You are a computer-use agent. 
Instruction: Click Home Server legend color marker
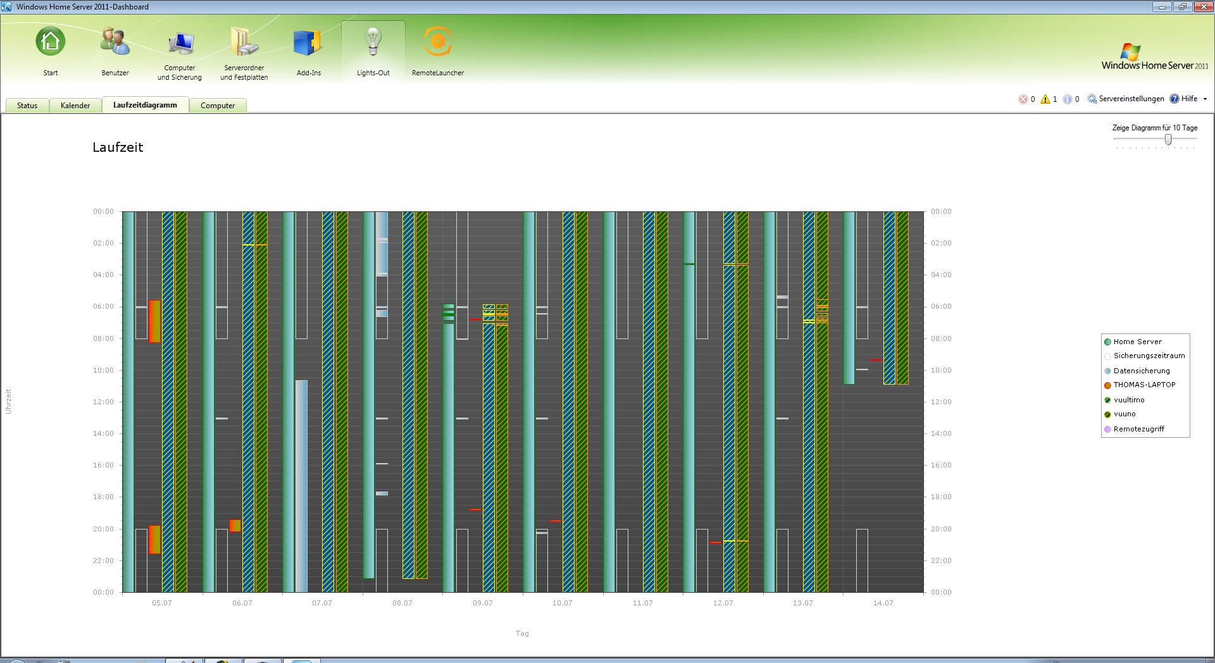pos(1107,342)
